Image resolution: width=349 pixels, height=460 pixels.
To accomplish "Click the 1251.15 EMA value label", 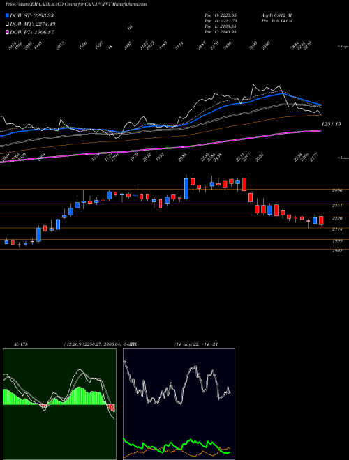I will point(331,124).
